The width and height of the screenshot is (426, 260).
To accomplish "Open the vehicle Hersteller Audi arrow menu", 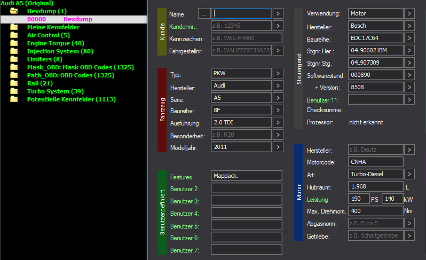I will (x=278, y=85).
